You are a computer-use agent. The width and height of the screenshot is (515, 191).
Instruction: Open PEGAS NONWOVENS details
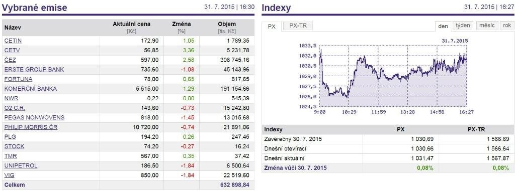(35, 117)
